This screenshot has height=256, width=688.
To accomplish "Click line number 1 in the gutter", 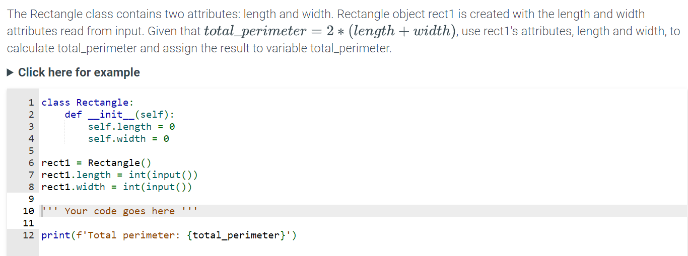I will tap(31, 102).
